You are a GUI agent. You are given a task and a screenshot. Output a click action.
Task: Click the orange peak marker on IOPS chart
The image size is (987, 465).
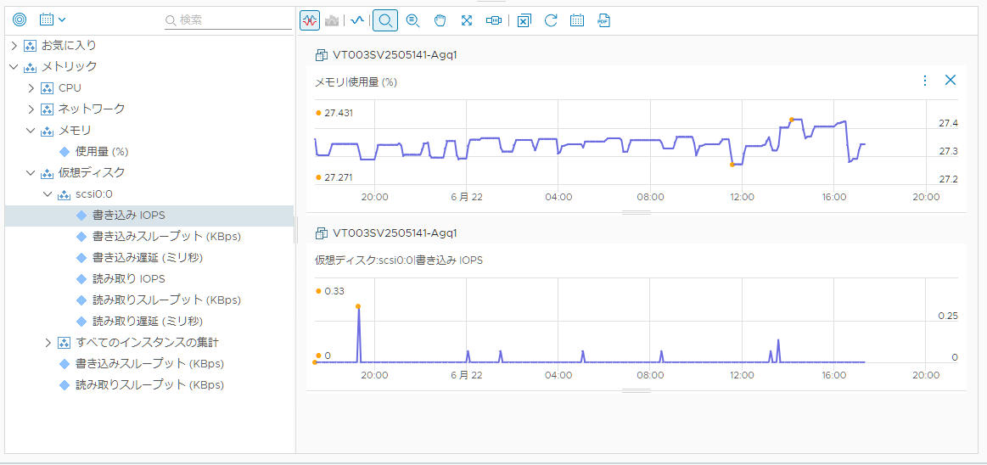coord(358,306)
